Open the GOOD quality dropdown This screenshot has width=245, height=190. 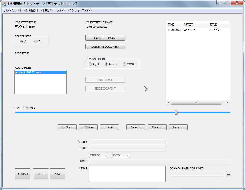[120, 155]
